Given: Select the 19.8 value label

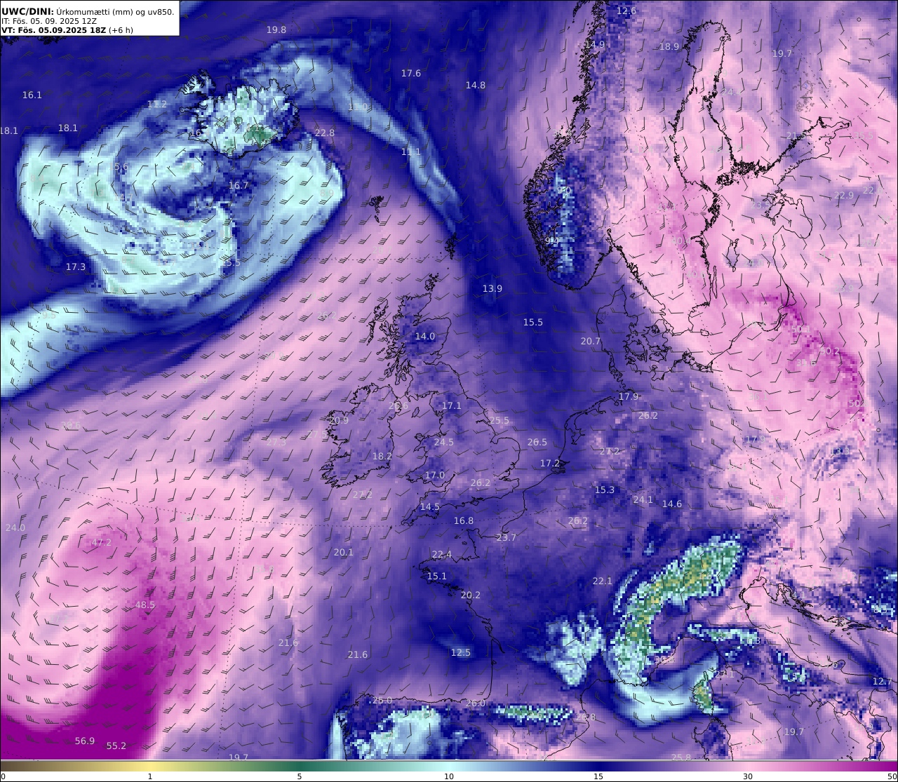Looking at the screenshot, I should point(276,30).
